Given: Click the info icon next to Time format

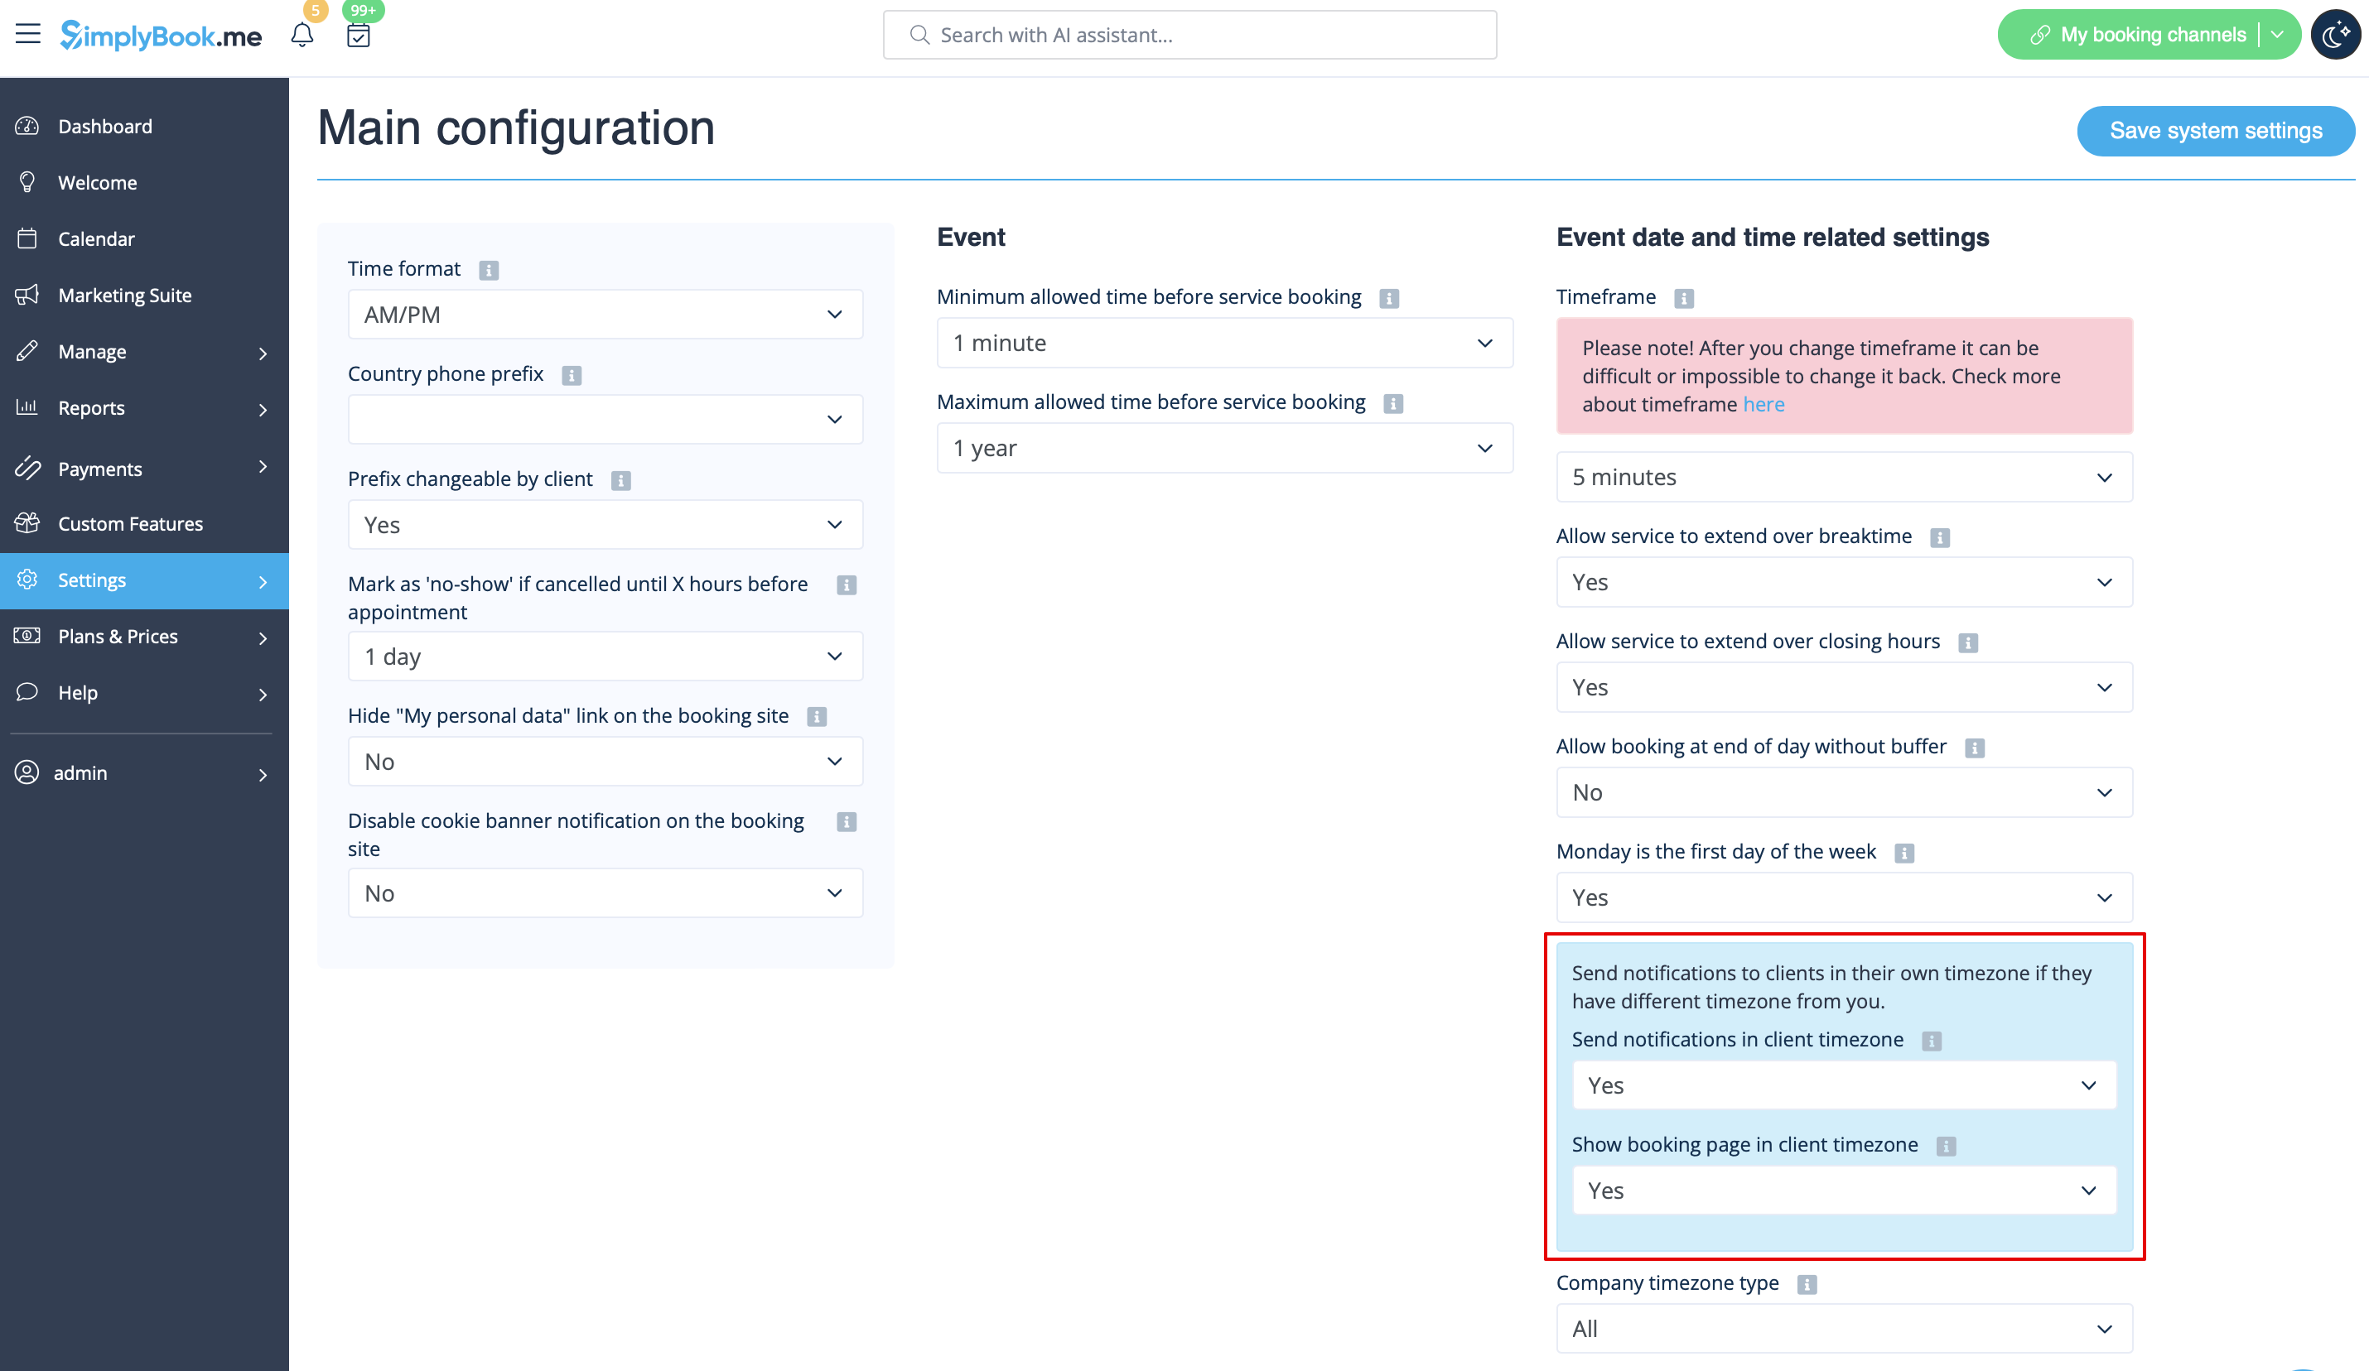Looking at the screenshot, I should 489,270.
